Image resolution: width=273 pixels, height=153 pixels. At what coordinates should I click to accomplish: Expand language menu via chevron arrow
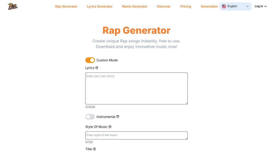248,6
